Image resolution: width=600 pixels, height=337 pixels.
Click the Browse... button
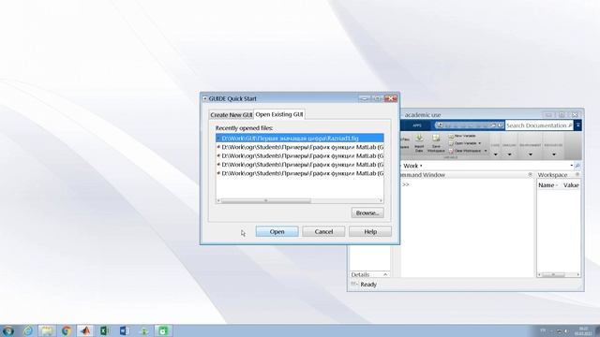click(367, 212)
